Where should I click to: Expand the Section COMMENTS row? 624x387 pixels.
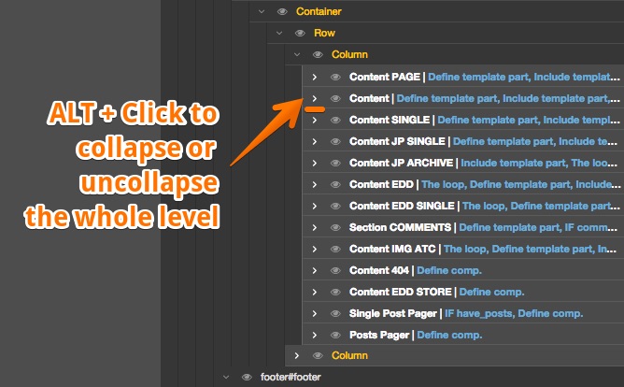click(315, 227)
